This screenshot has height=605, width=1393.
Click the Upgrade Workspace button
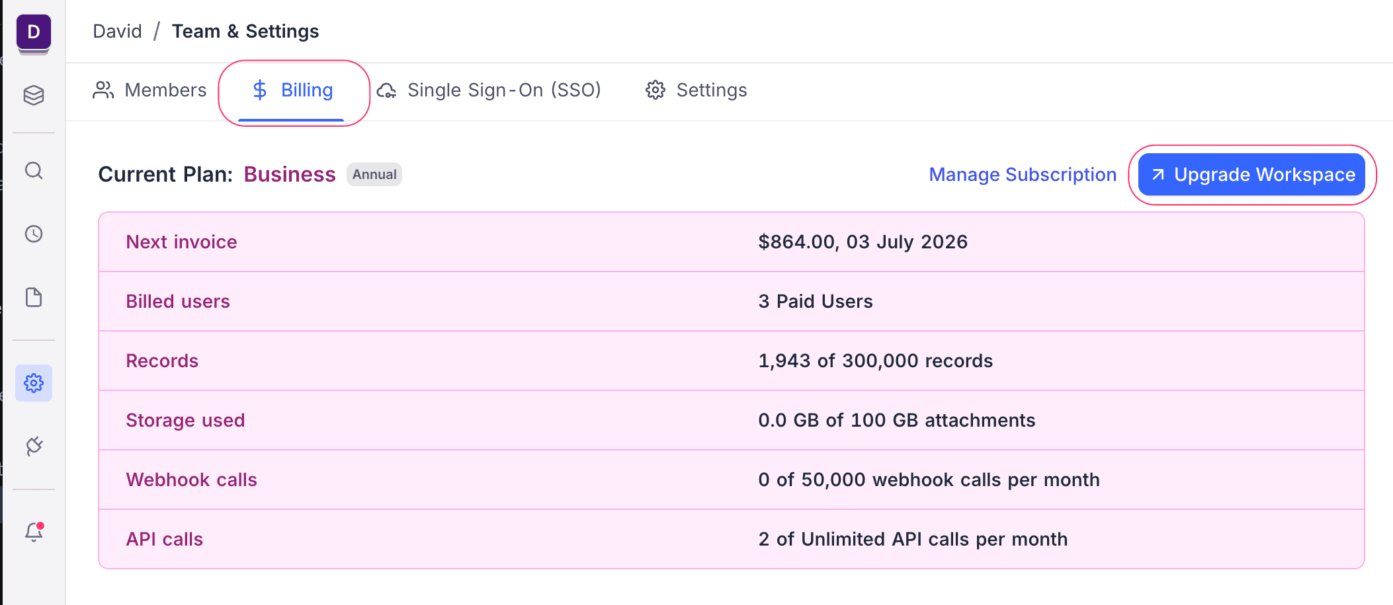pos(1251,175)
